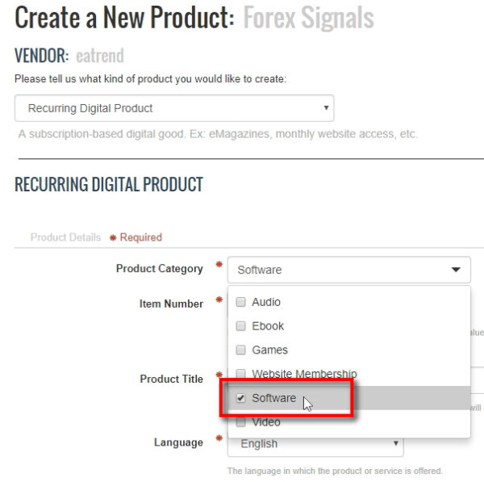484x482 pixels.
Task: Check the Ebook category checkbox
Action: (240, 326)
